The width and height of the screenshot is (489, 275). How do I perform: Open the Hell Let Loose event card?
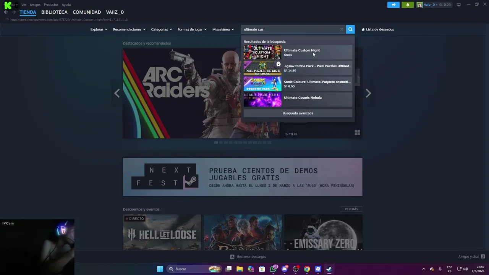pos(162,232)
